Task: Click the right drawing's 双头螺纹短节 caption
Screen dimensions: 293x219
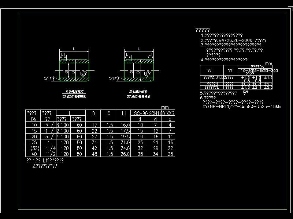Action: [x=138, y=92]
